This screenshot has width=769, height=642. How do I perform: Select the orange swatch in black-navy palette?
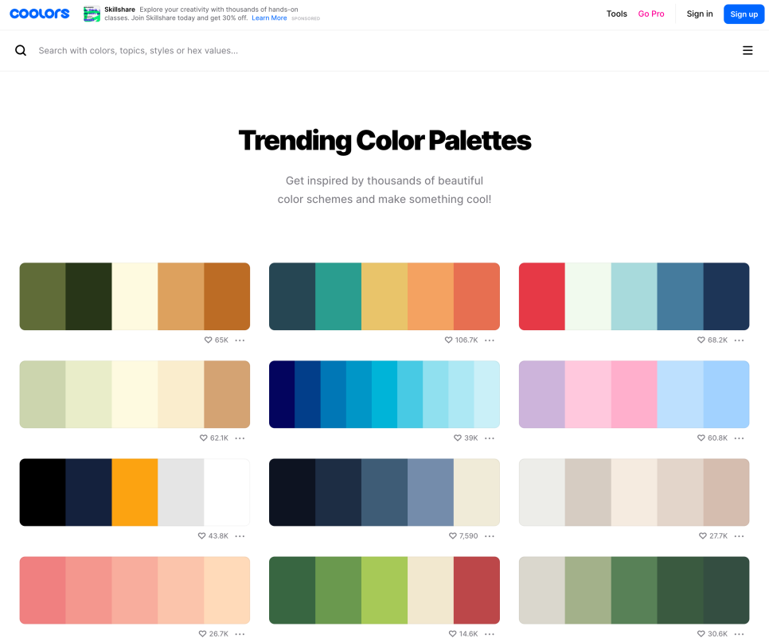135,492
